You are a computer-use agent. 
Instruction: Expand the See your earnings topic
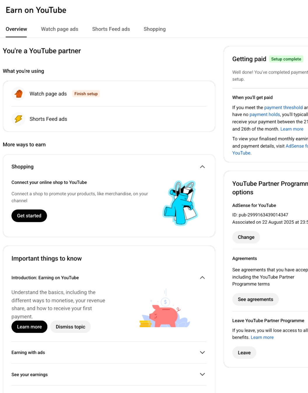tap(202, 374)
